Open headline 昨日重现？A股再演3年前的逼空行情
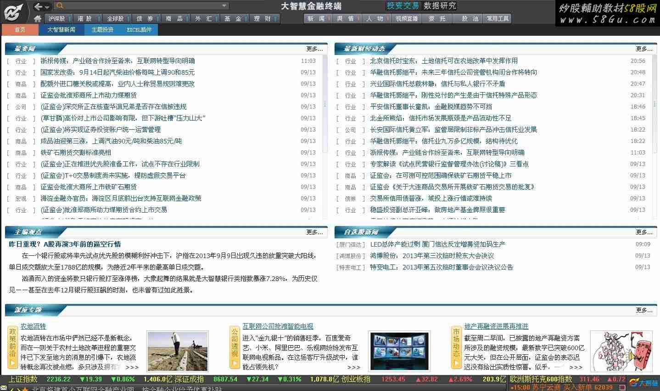 coord(65,244)
